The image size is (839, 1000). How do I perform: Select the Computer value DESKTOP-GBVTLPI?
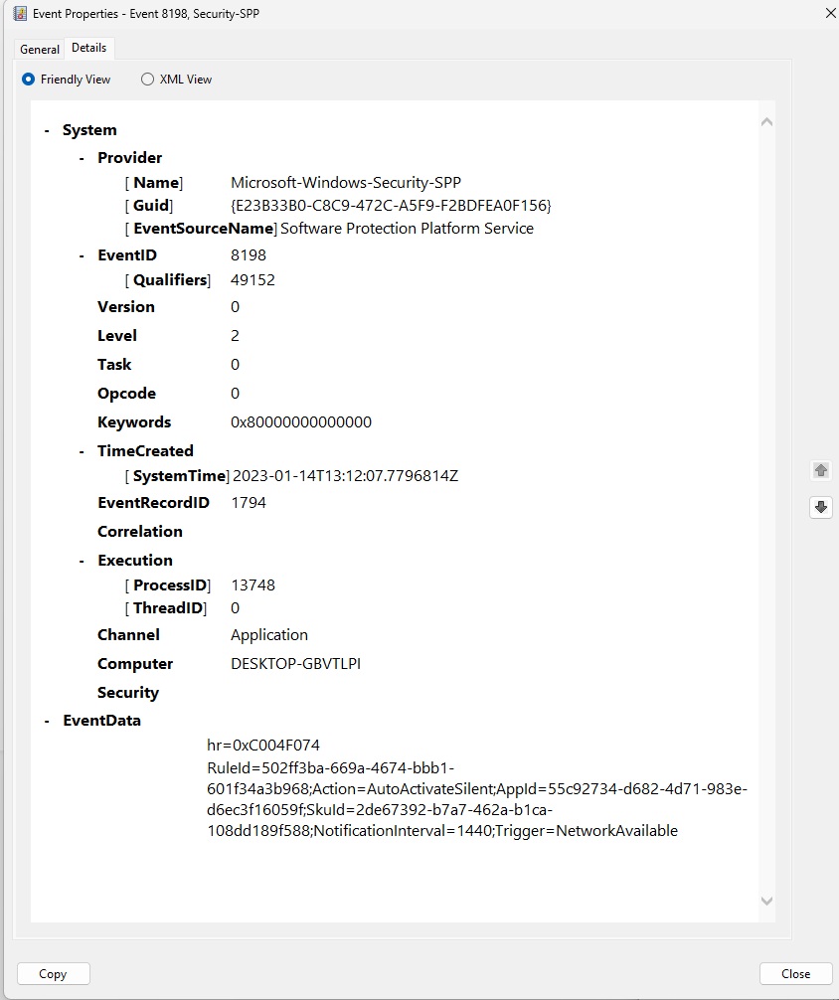click(x=295, y=664)
